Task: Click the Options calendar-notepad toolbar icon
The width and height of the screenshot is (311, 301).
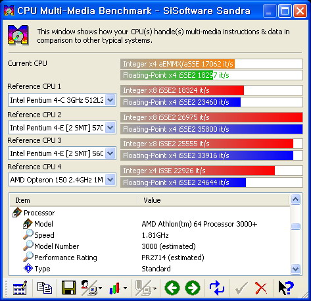Action: (20, 288)
